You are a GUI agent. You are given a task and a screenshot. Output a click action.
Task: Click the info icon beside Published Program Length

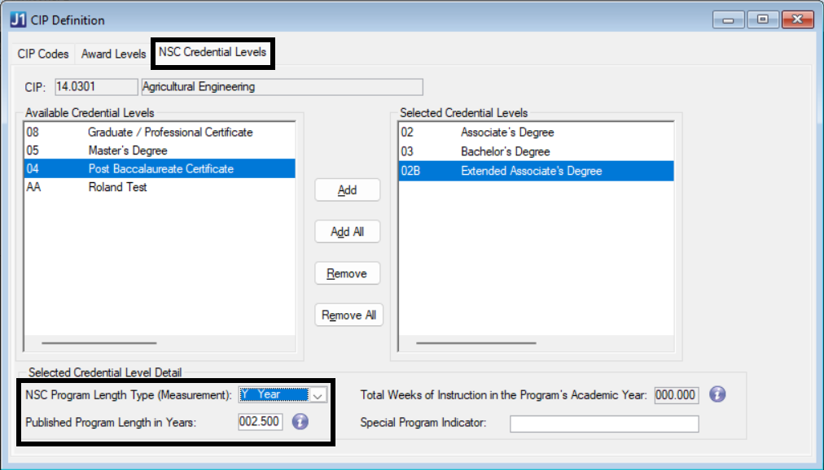(x=300, y=422)
